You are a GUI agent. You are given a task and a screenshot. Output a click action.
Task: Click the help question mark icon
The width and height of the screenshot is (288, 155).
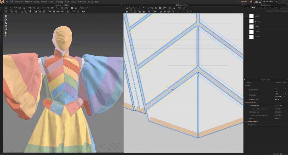[x=256, y=2]
